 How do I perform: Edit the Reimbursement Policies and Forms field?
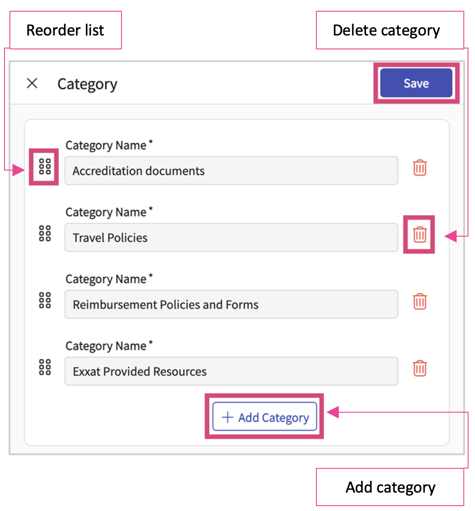[x=231, y=304]
